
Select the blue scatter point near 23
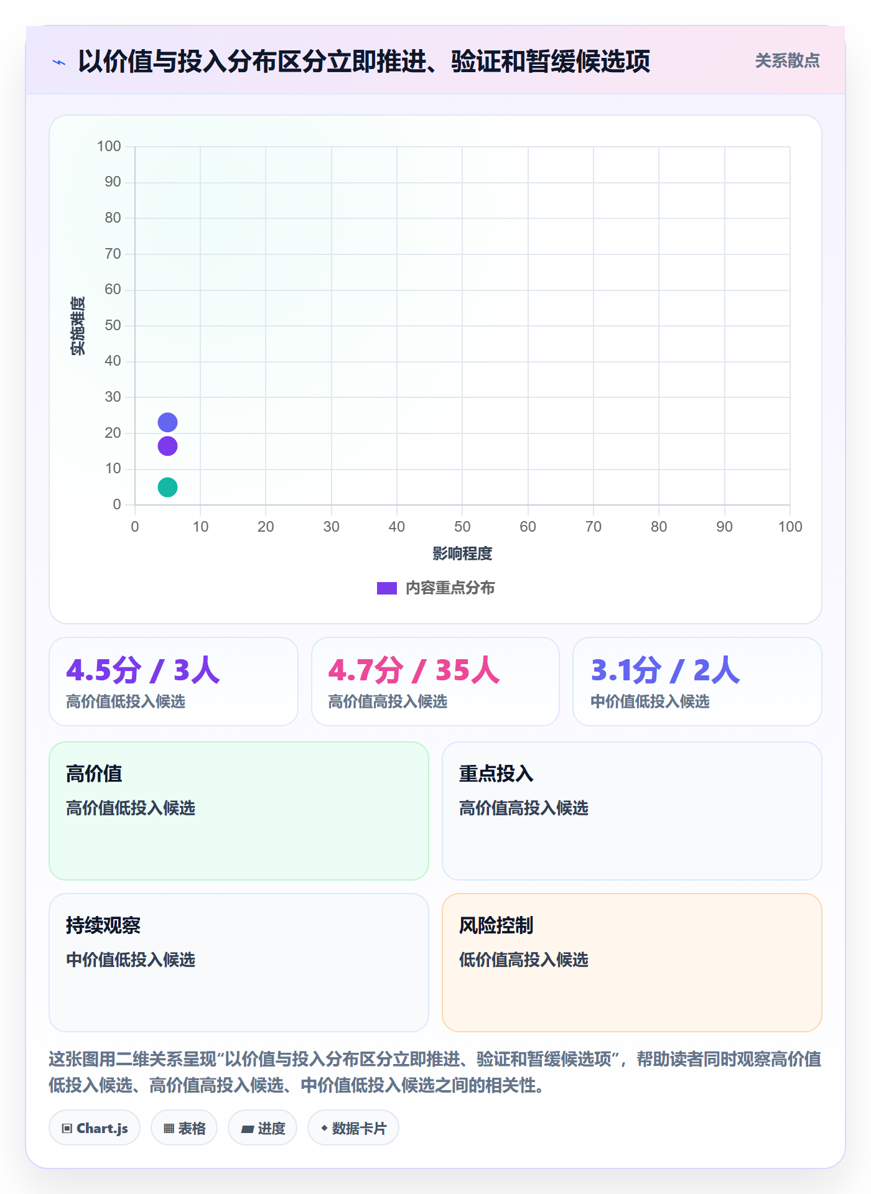(167, 423)
